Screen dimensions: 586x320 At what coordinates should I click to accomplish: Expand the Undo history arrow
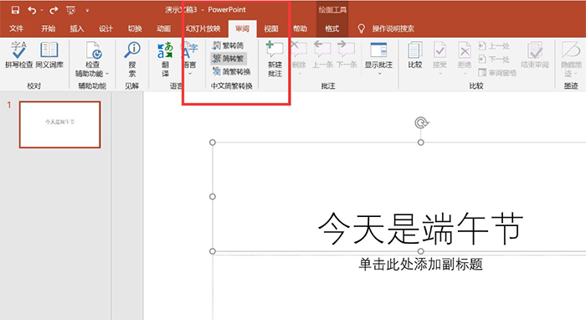point(42,10)
